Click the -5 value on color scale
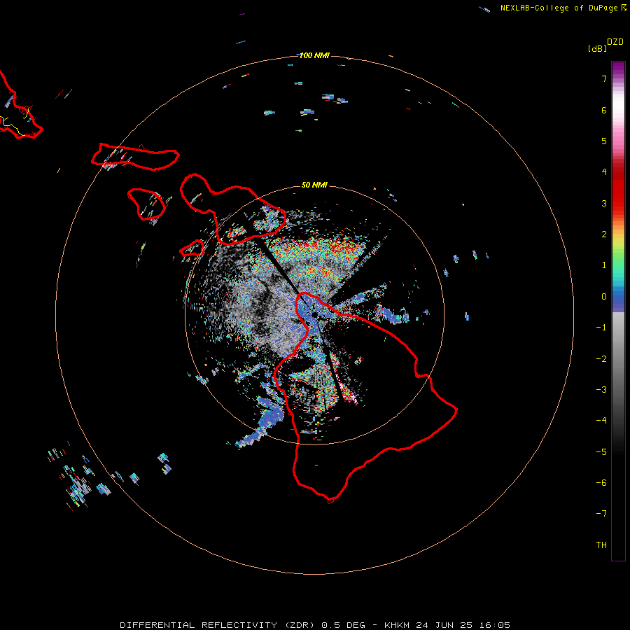The image size is (630, 630). click(x=601, y=452)
